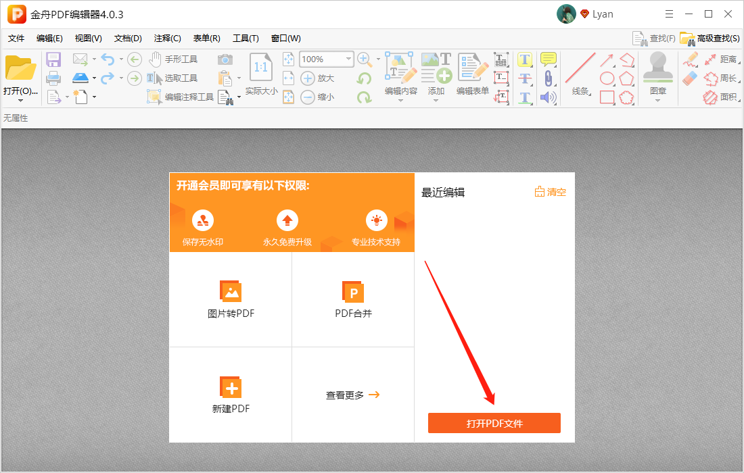Click the Scanner icon
Image resolution: width=744 pixels, height=473 pixels.
[80, 78]
